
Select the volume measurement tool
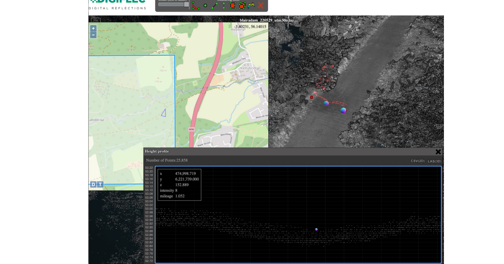(x=243, y=5)
